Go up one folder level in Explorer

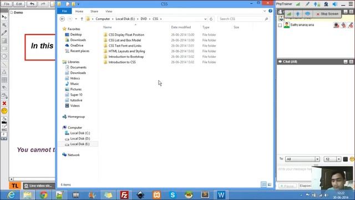(x=82, y=19)
